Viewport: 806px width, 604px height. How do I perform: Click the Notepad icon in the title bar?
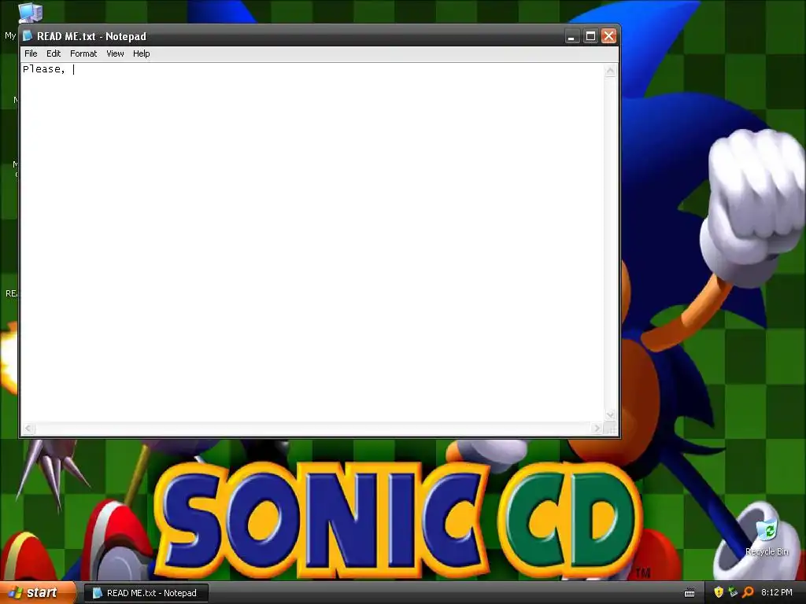pyautogui.click(x=28, y=36)
